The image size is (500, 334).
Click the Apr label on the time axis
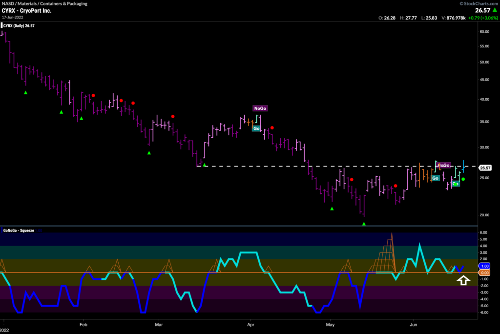[x=250, y=325]
